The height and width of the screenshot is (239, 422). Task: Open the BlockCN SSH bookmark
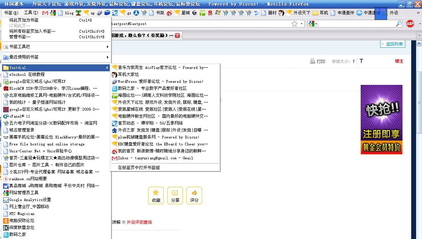tap(56, 88)
